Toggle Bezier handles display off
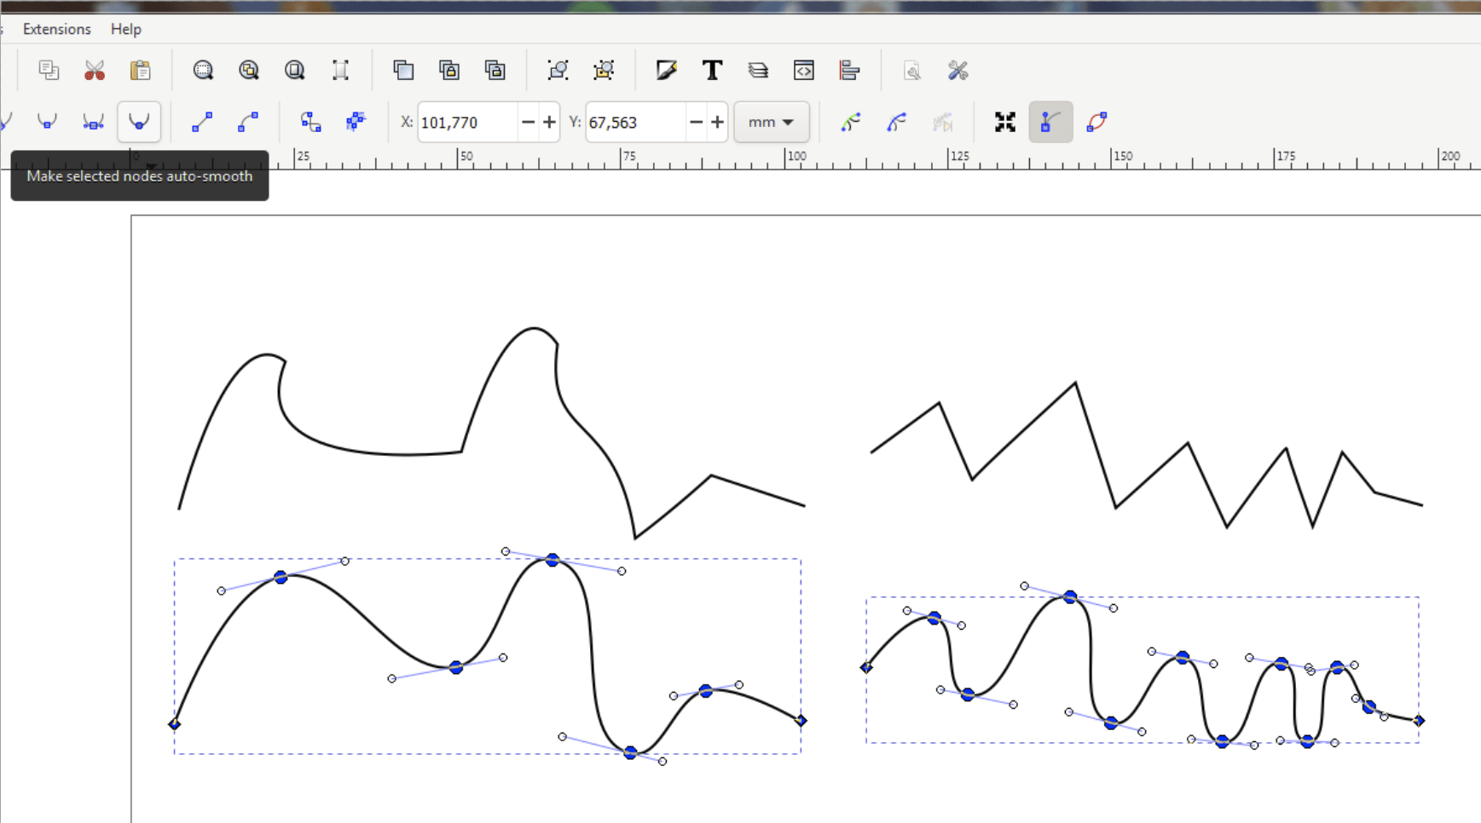Screen dimensions: 1481x823 pos(1050,122)
